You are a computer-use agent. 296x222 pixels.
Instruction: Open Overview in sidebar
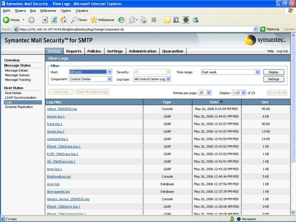click(x=12, y=60)
